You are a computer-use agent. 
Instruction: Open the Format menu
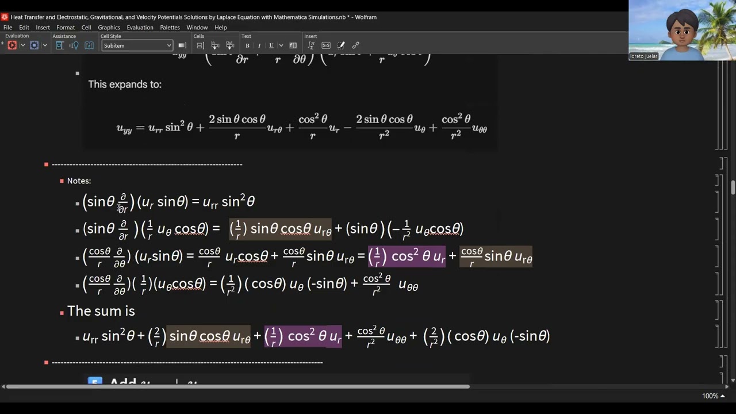pos(66,28)
